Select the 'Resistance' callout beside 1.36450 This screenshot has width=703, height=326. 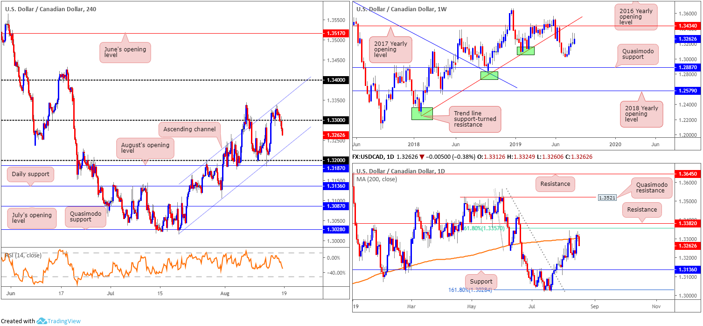click(x=556, y=184)
